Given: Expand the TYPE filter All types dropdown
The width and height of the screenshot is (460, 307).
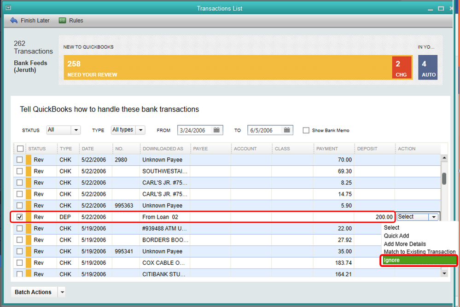Looking at the screenshot, I should pos(140,130).
